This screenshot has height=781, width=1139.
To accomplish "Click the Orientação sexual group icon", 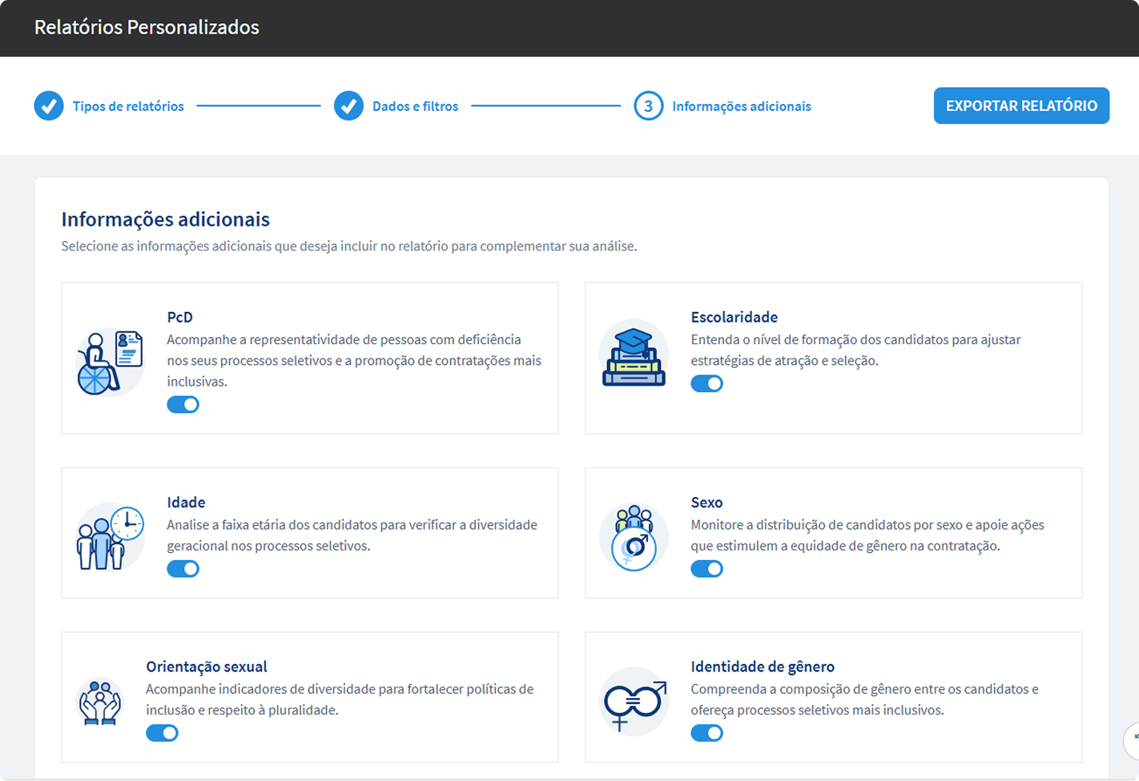I will coord(99,702).
